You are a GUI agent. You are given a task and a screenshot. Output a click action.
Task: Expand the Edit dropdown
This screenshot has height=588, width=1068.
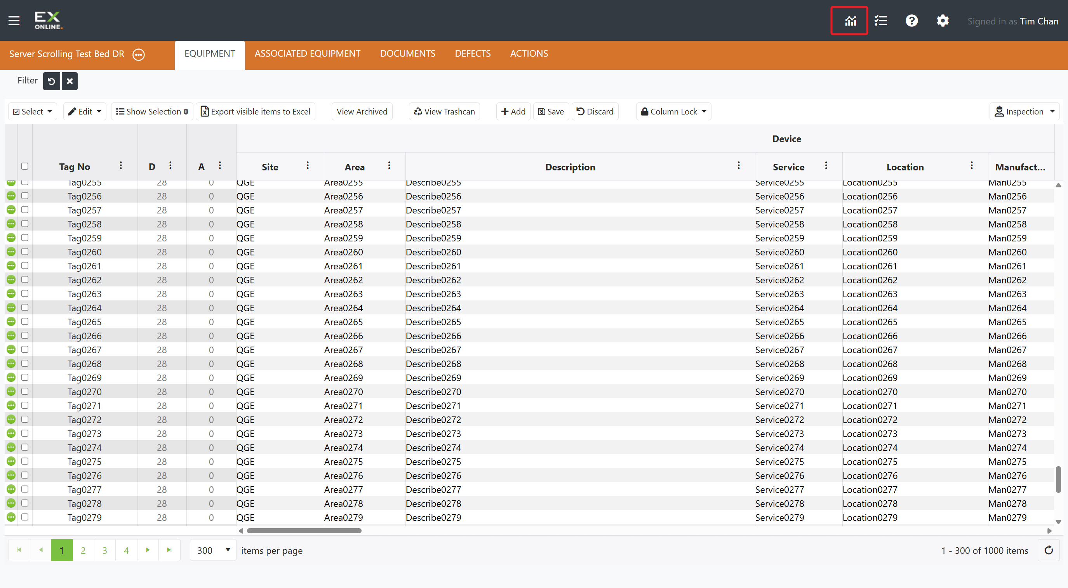(85, 111)
